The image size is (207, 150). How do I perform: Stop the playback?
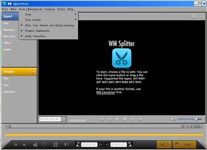point(125,119)
